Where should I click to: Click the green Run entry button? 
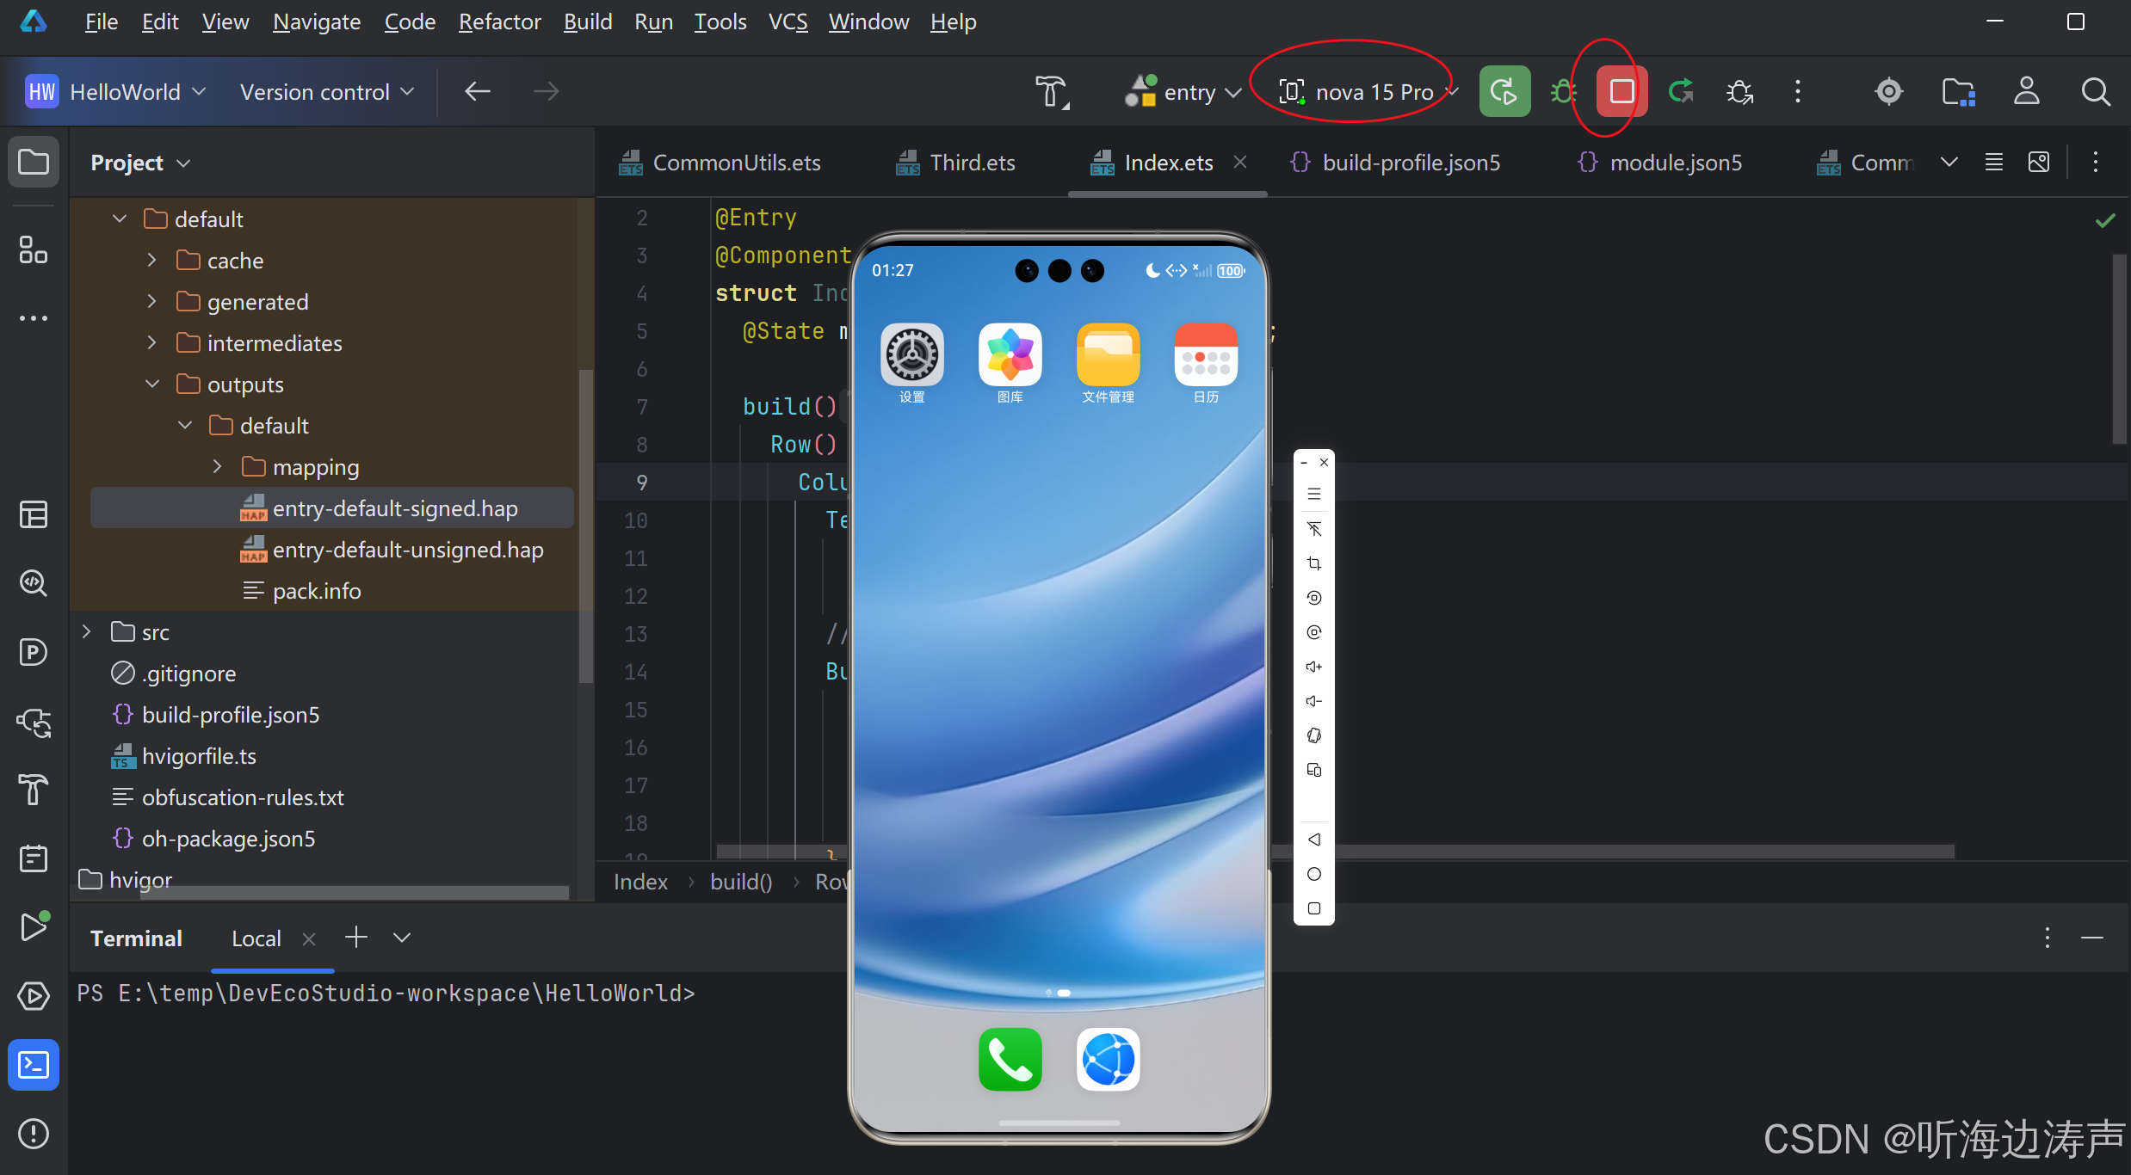coord(1504,91)
